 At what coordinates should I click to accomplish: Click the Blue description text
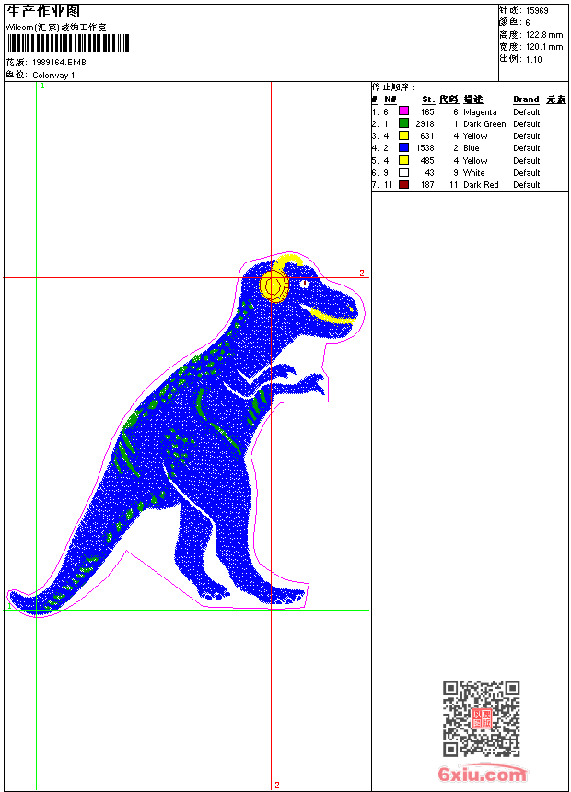click(x=472, y=148)
